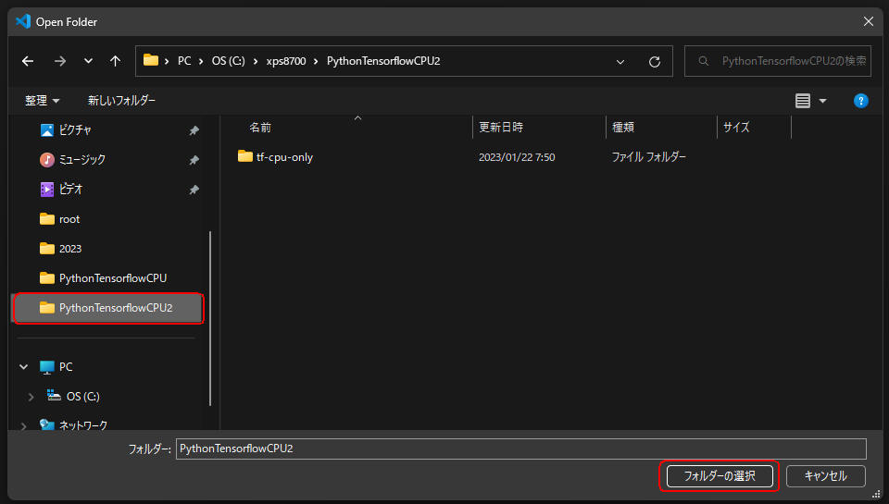889x504 pixels.
Task: Select root folder in navigation pane
Action: tap(69, 219)
